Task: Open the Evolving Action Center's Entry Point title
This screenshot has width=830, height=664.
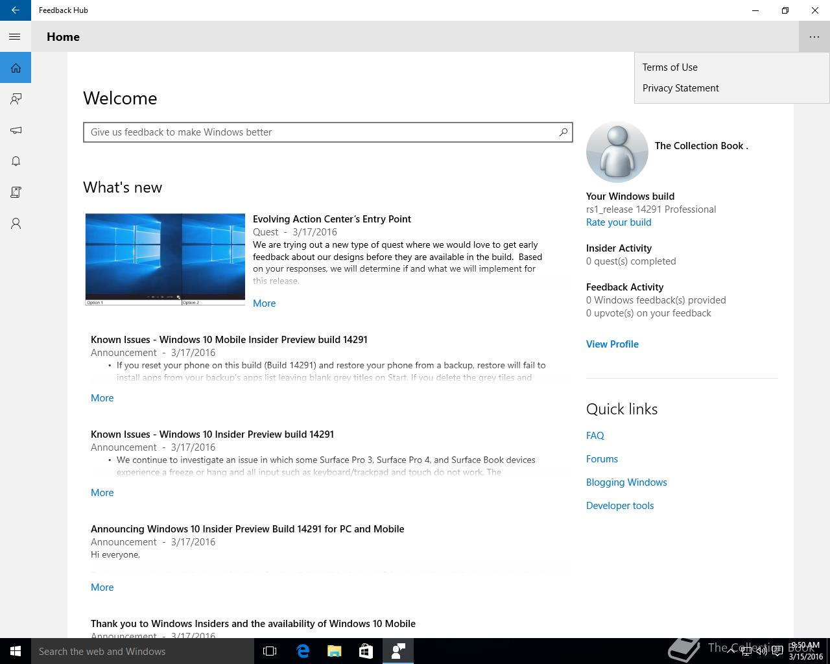Action: point(332,219)
